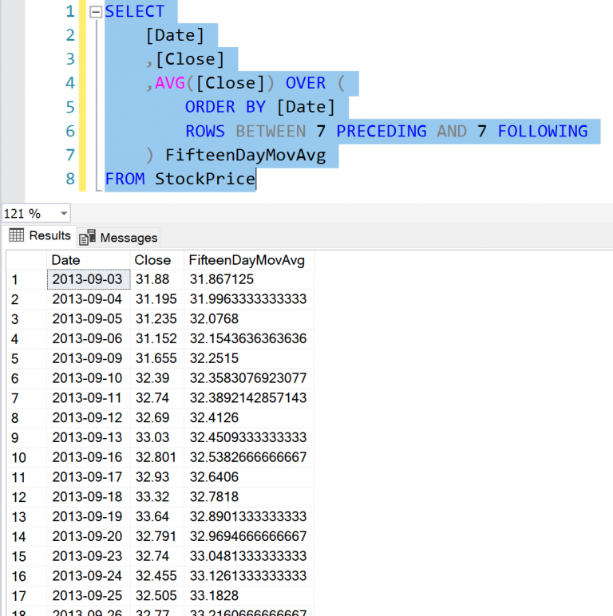Click the date cell 2013-09-20
The width and height of the screenshot is (613, 616).
click(89, 536)
